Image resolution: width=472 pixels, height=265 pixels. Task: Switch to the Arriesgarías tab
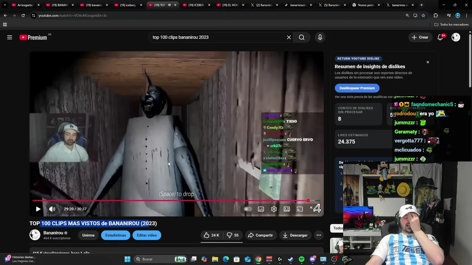click(25, 5)
